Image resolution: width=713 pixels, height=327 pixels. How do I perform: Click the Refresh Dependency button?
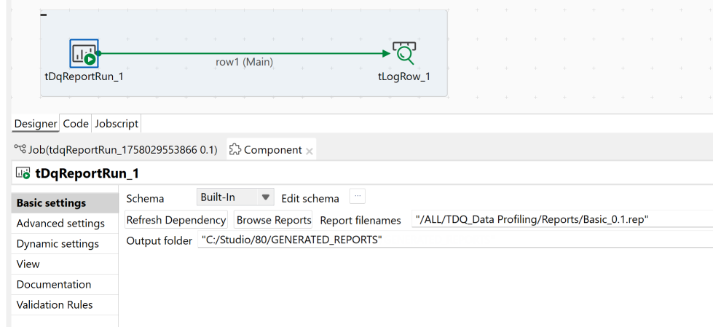coord(176,220)
